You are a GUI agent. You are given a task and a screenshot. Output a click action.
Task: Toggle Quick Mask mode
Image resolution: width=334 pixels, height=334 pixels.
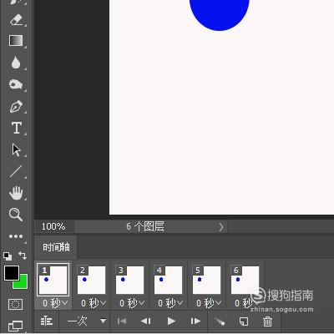[x=16, y=305]
